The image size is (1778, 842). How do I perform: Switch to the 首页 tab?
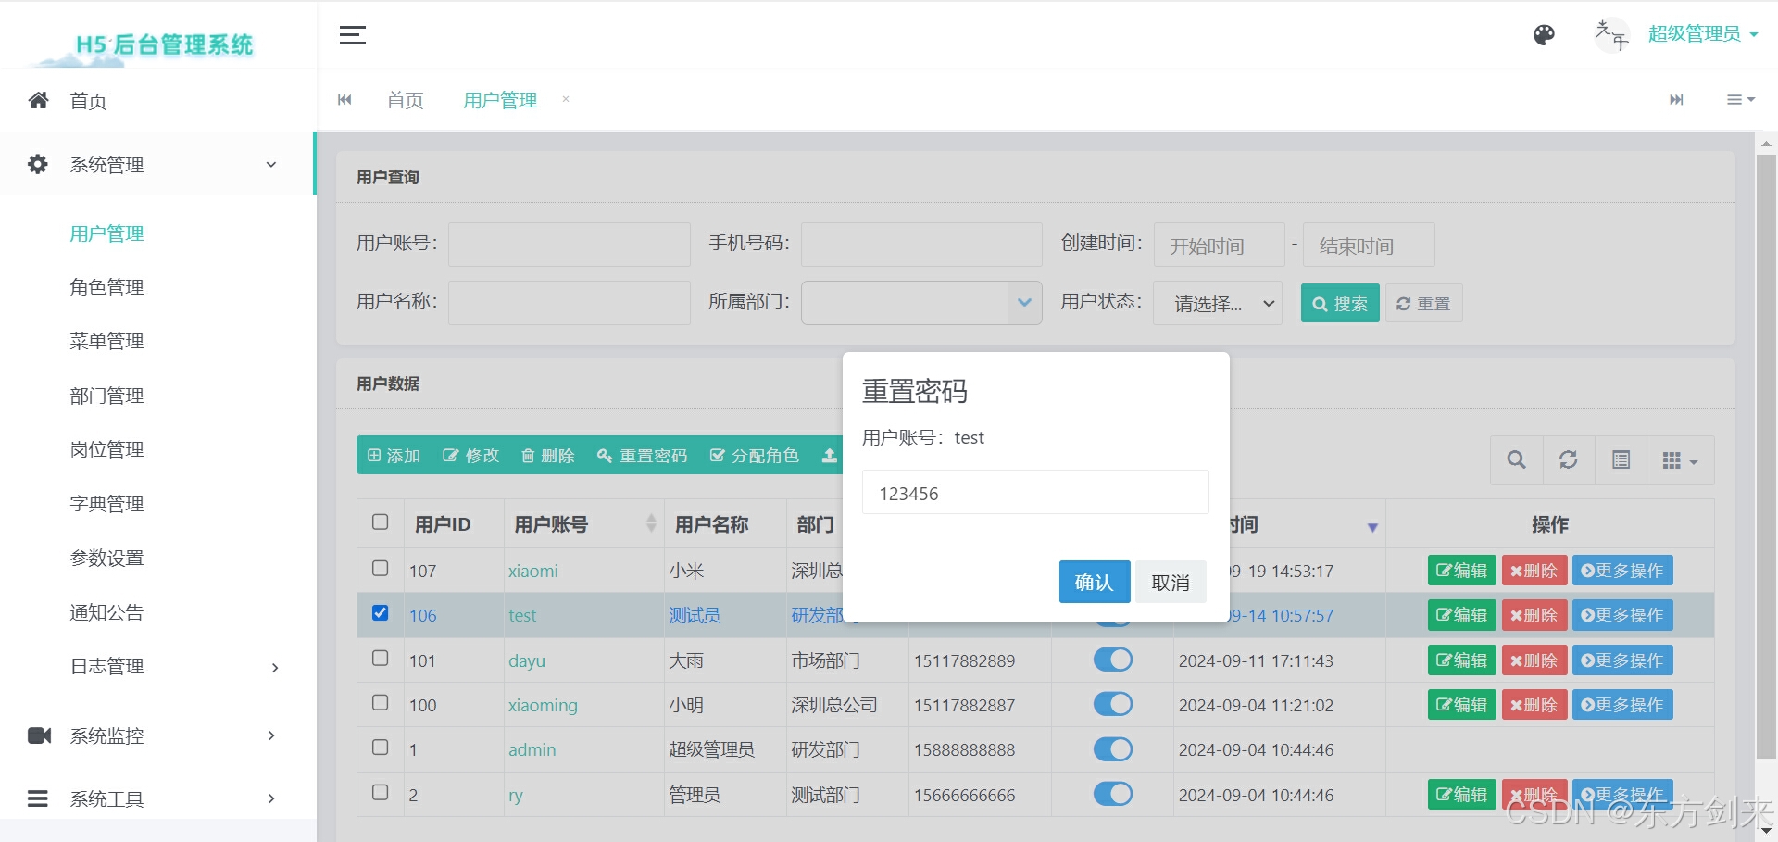[x=405, y=100]
